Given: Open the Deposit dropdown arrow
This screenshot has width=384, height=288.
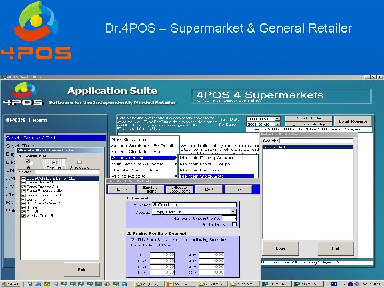Looking at the screenshot, I should tap(234, 212).
